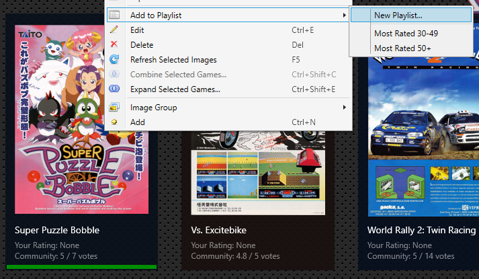479x279 pixels.
Task: Select the Delete menu entry
Action: click(228, 44)
